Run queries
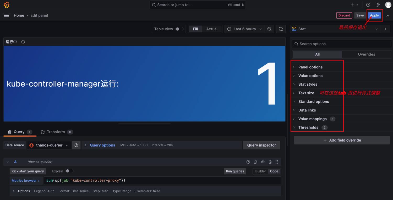Image resolution: width=393 pixels, height=200 pixels. [235, 171]
